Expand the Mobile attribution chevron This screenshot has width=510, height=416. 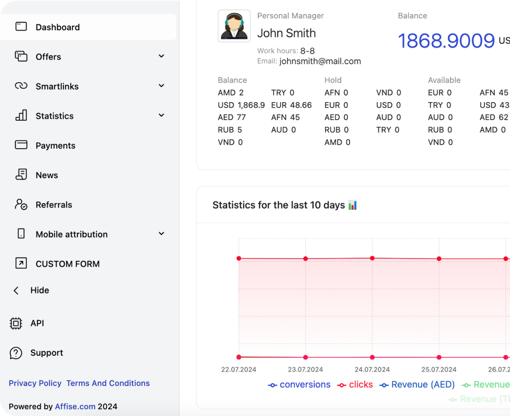point(161,234)
